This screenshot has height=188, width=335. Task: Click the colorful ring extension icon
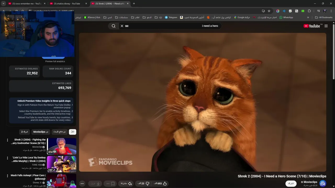tap(278, 11)
